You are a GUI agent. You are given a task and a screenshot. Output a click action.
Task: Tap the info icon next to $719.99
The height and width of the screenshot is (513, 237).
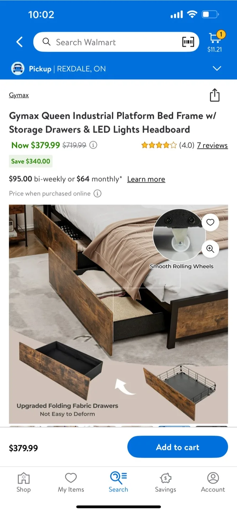point(93,145)
